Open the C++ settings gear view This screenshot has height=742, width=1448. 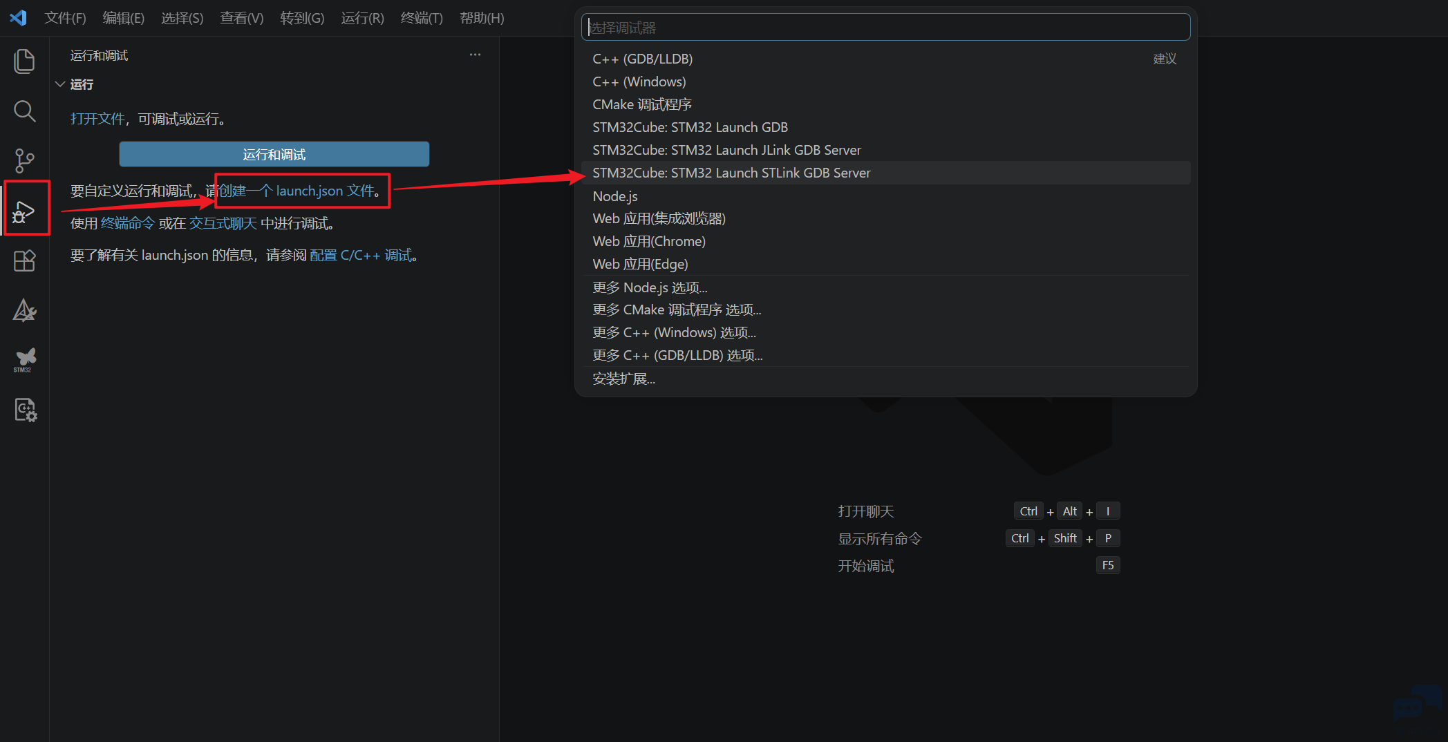[25, 410]
